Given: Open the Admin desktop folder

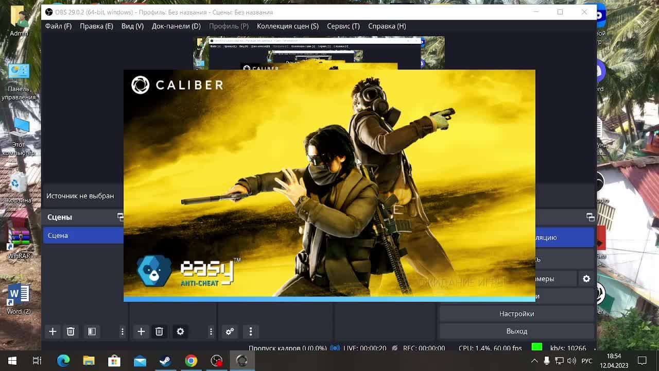Looking at the screenshot, I should click(19, 21).
